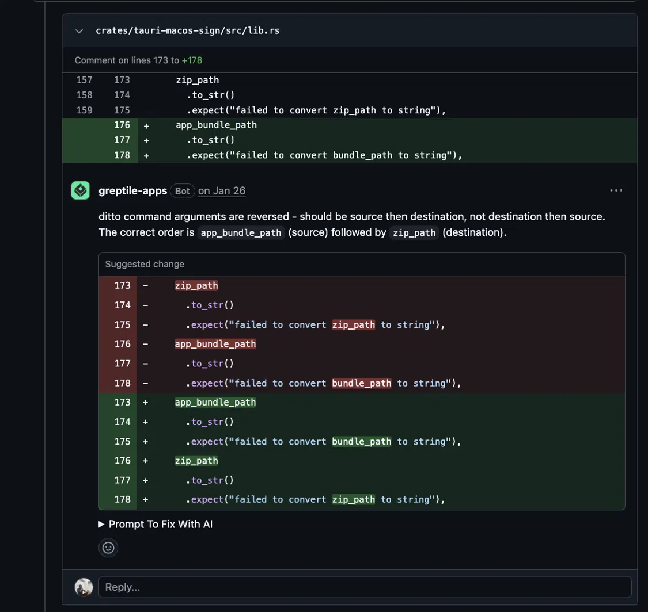Click the Bot label badge
Viewport: 648px width, 612px height.
[182, 190]
